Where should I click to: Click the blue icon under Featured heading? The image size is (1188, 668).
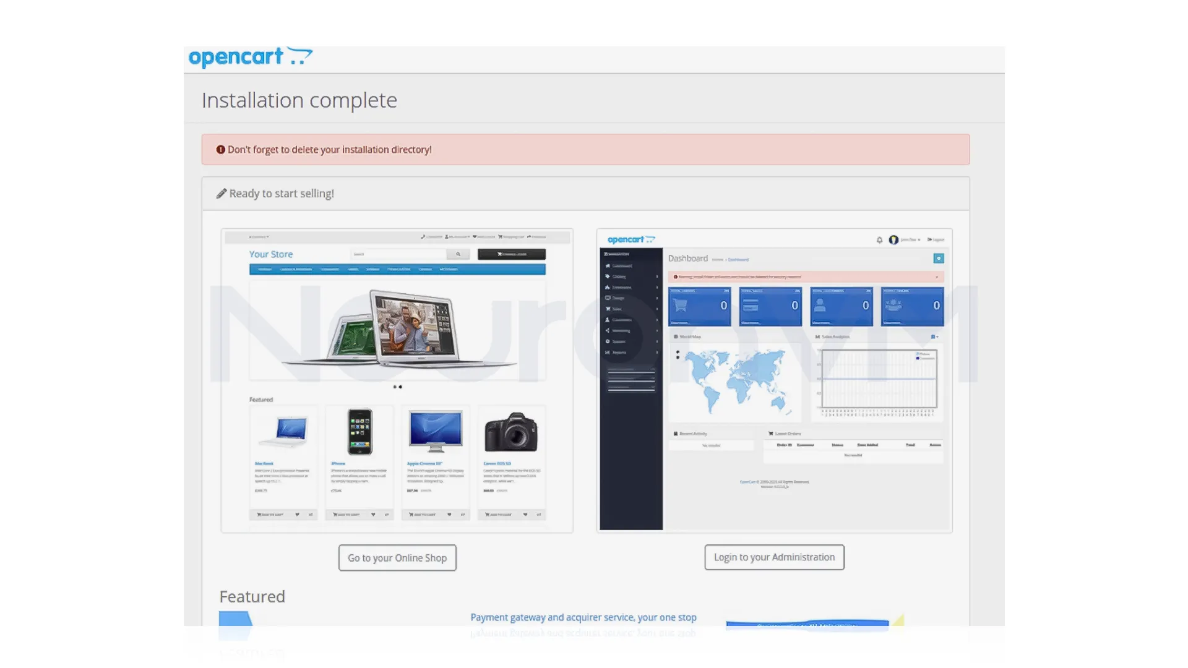[236, 619]
